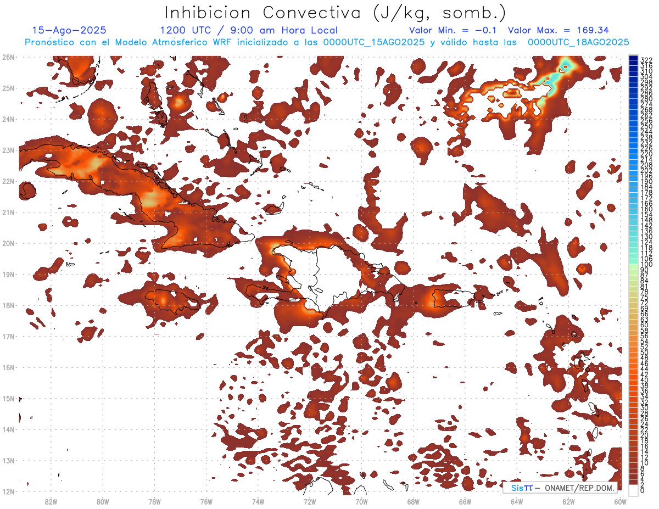Image resolution: width=659 pixels, height=509 pixels.
Task: Click the "19N" latitude label
Action: (x=8, y=274)
